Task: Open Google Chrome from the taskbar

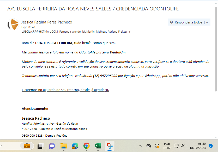Action: pos(87,146)
